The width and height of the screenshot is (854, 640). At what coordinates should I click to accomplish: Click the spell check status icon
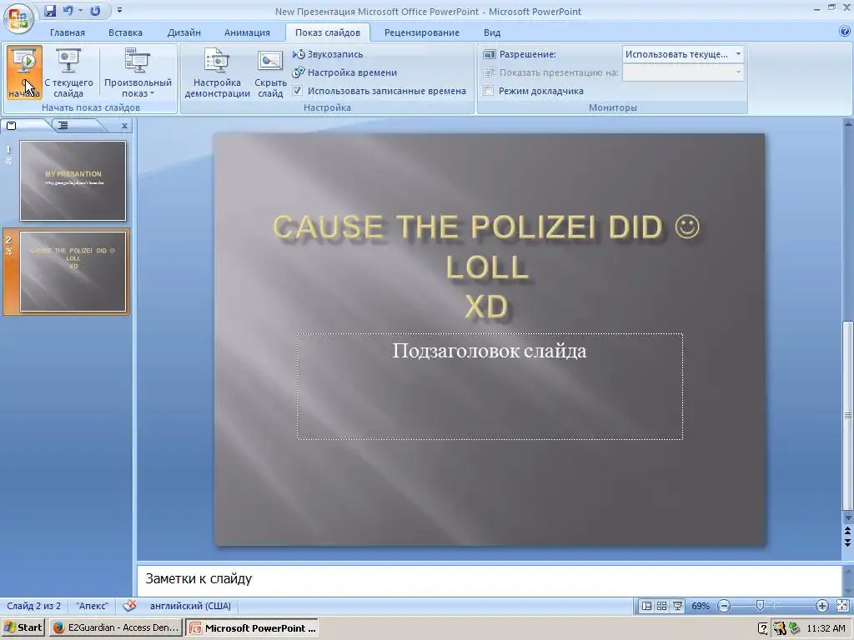pos(129,606)
